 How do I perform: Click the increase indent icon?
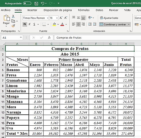pos(95,24)
